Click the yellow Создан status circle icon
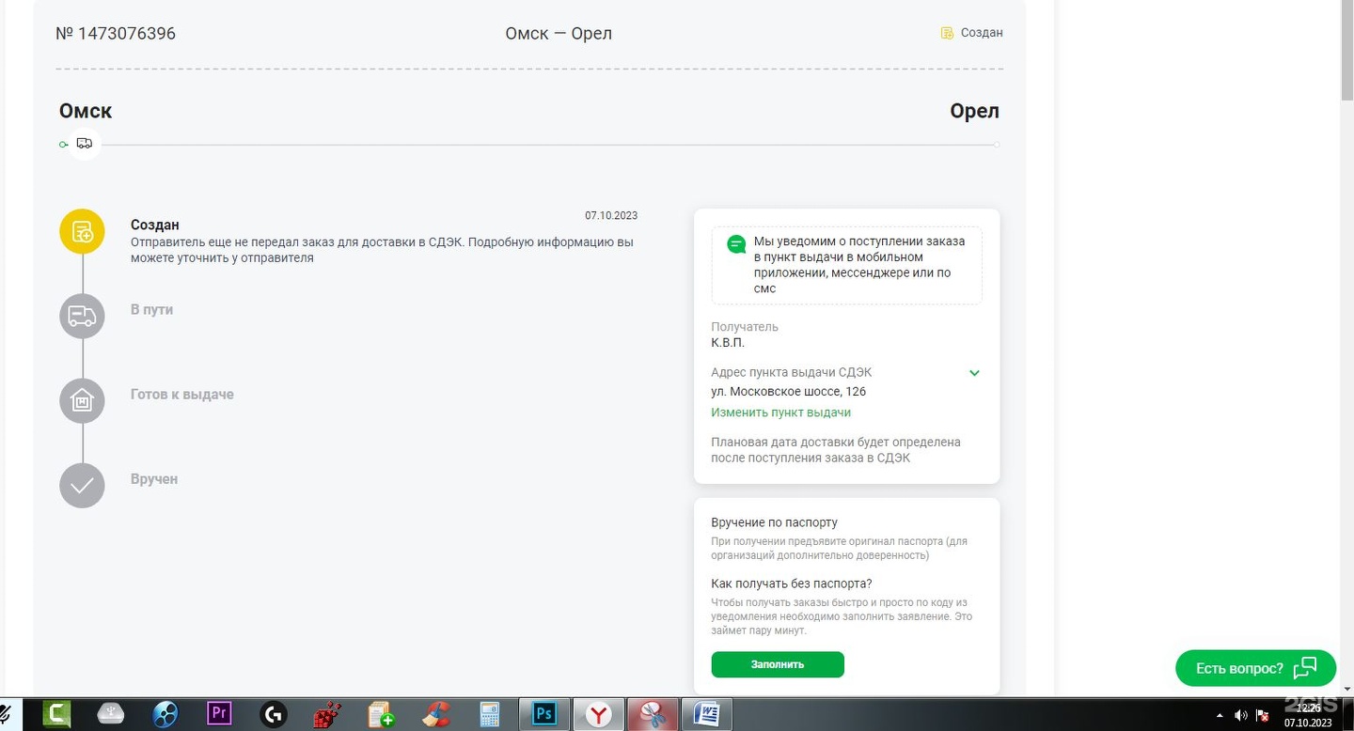Image resolution: width=1354 pixels, height=731 pixels. pos(82,231)
